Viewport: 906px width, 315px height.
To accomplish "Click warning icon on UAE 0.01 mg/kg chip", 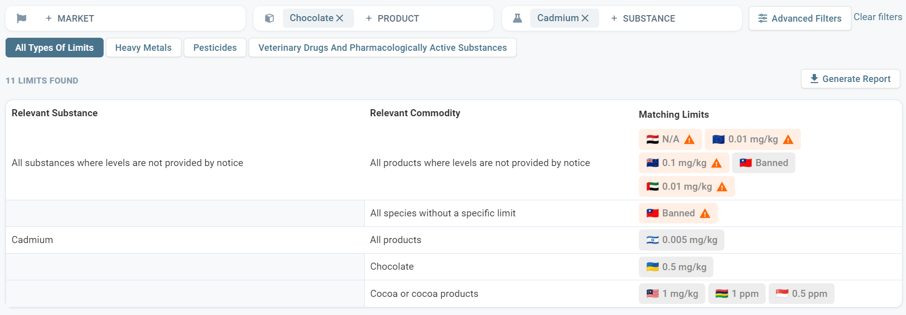I will coord(722,187).
